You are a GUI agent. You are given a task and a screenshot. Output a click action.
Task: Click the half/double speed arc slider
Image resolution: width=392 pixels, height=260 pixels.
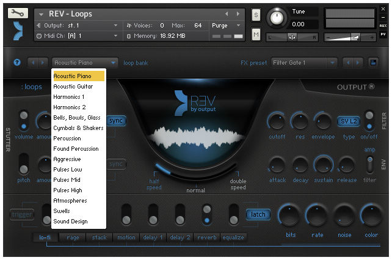tap(196, 173)
